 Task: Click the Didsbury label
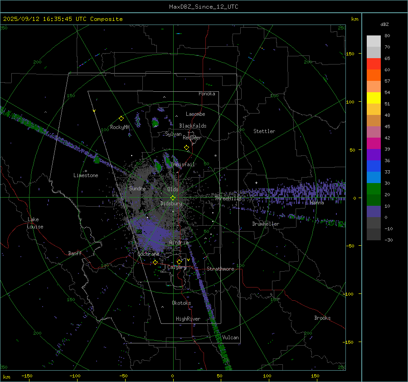171,203
